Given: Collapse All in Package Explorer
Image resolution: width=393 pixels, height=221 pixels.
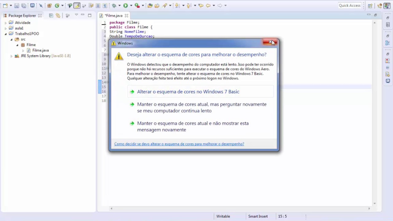Looking at the screenshot, I should click(x=51, y=15).
